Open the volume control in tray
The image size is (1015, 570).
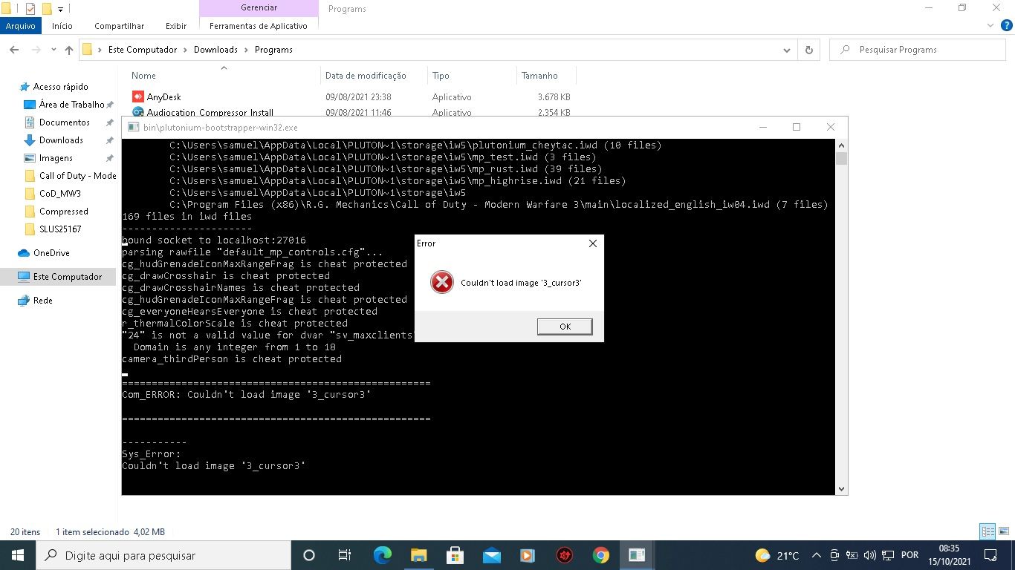[870, 555]
